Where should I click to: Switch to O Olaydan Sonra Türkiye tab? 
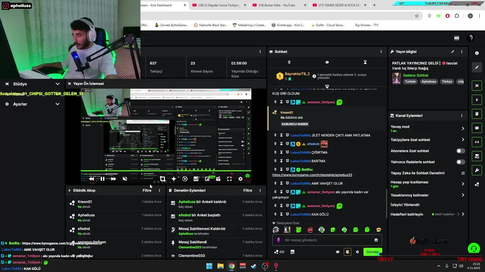click(x=218, y=5)
